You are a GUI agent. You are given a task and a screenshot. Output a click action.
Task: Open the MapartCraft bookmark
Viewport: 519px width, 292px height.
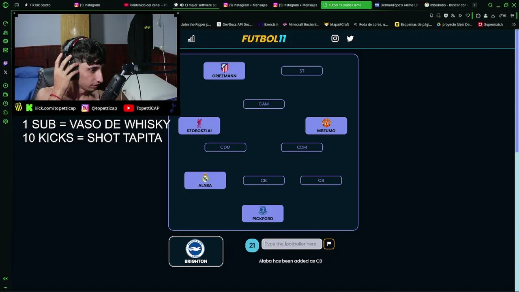tap(337, 24)
